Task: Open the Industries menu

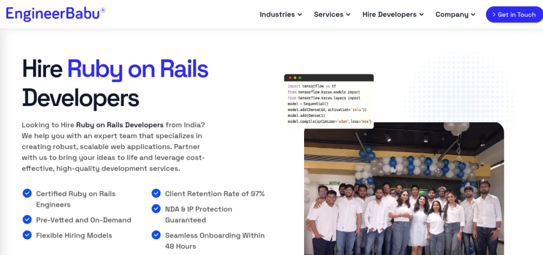Action: point(281,15)
